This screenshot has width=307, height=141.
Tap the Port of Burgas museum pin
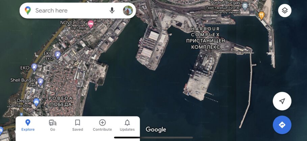[x=245, y=6]
